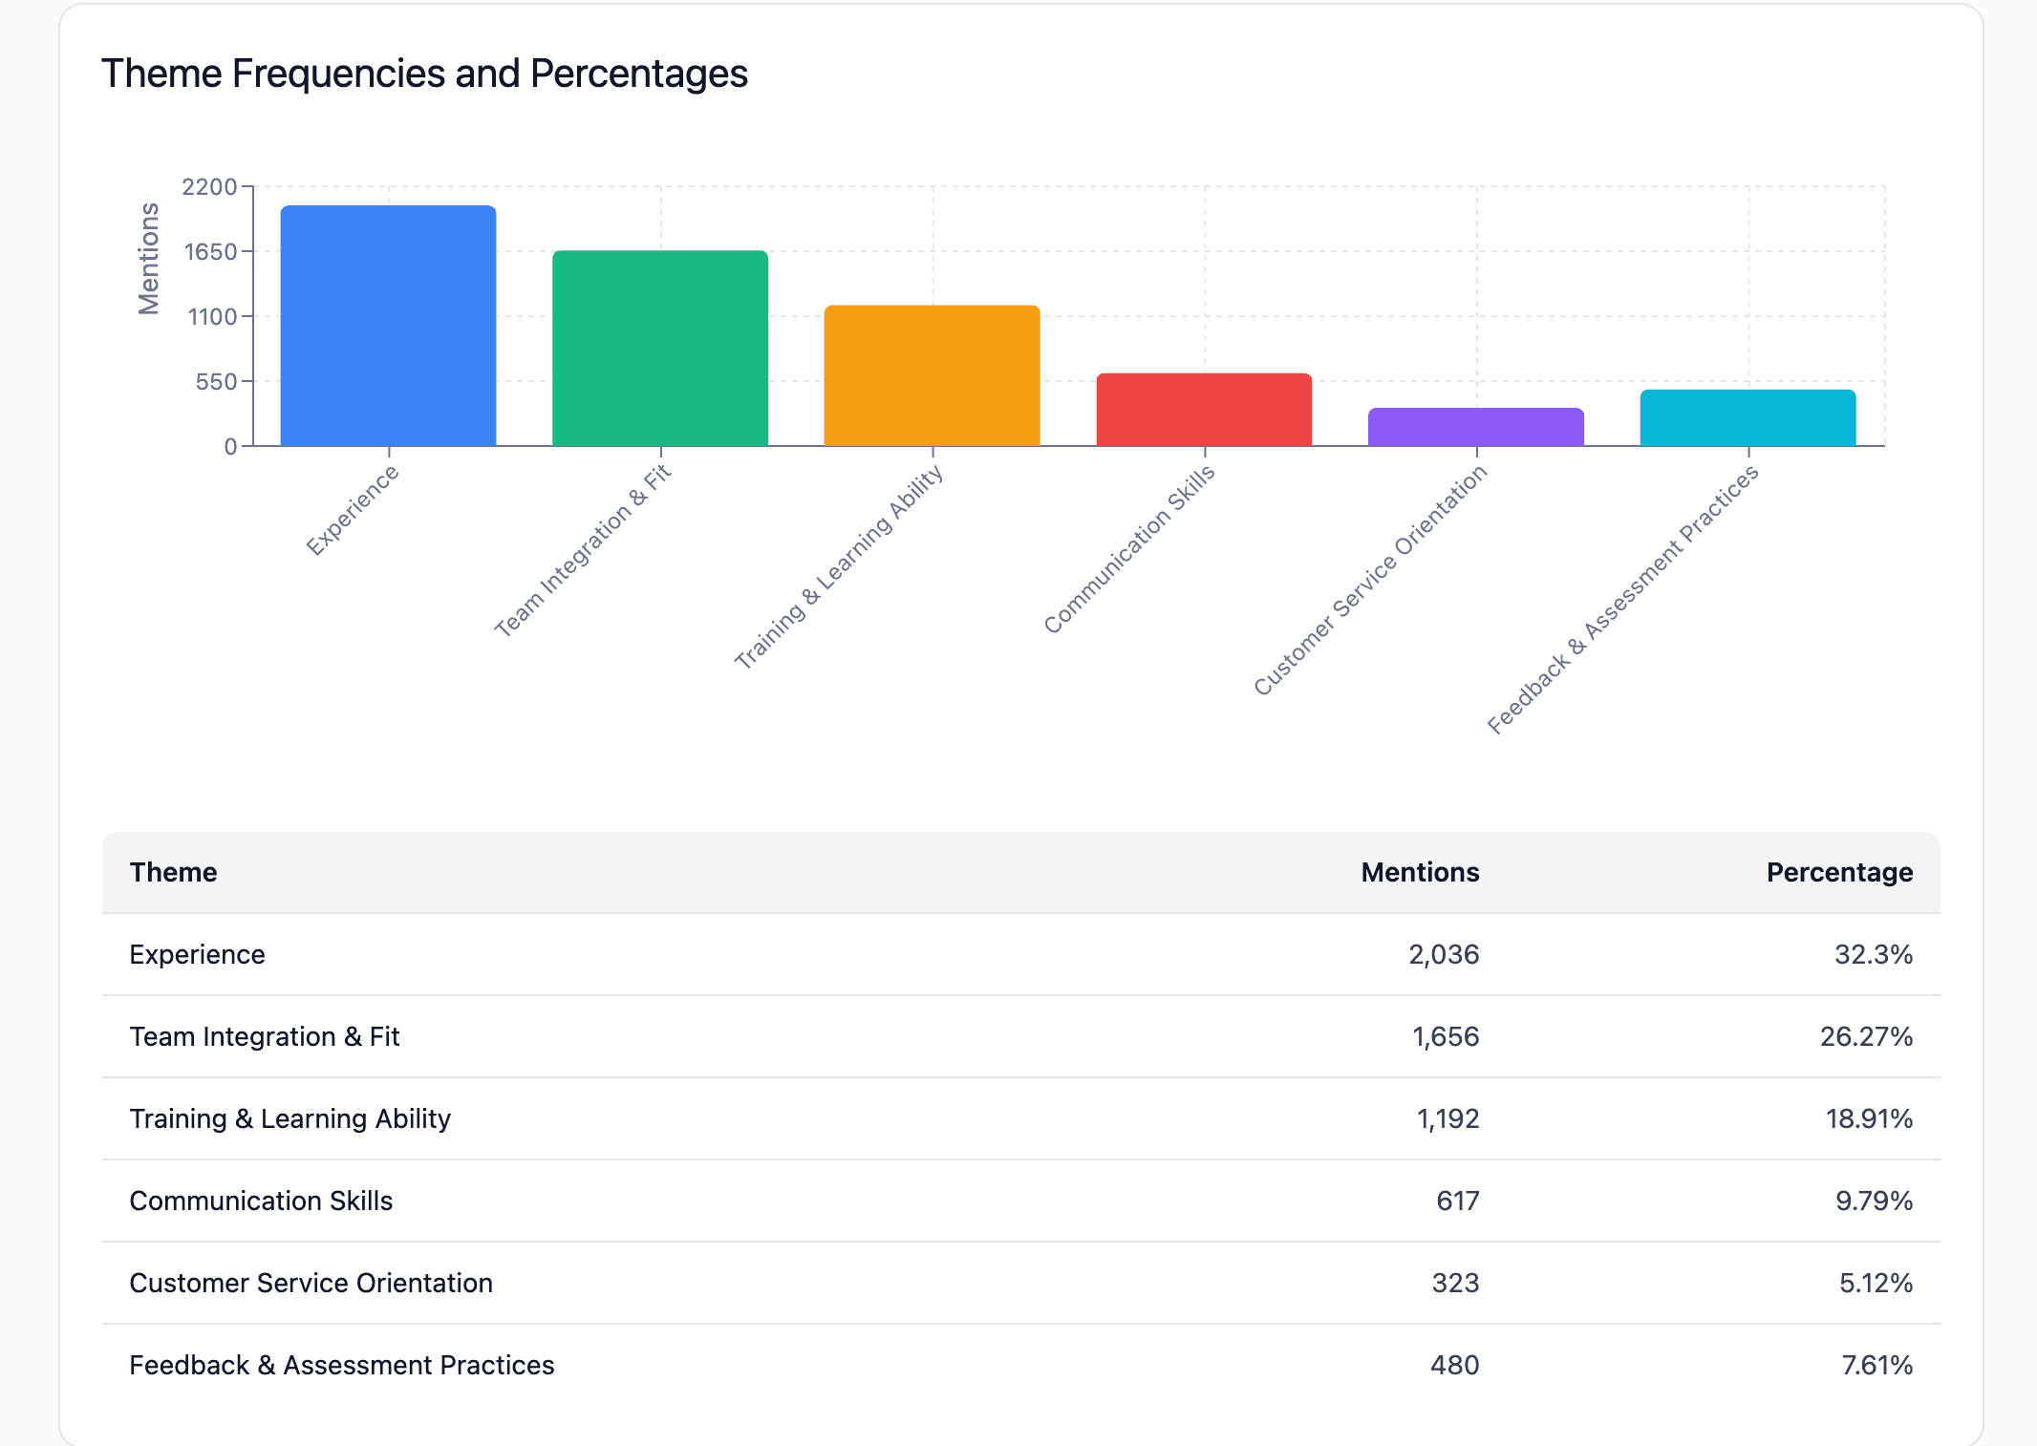Click the Percentage column header
This screenshot has width=2037, height=1446.
point(1838,872)
